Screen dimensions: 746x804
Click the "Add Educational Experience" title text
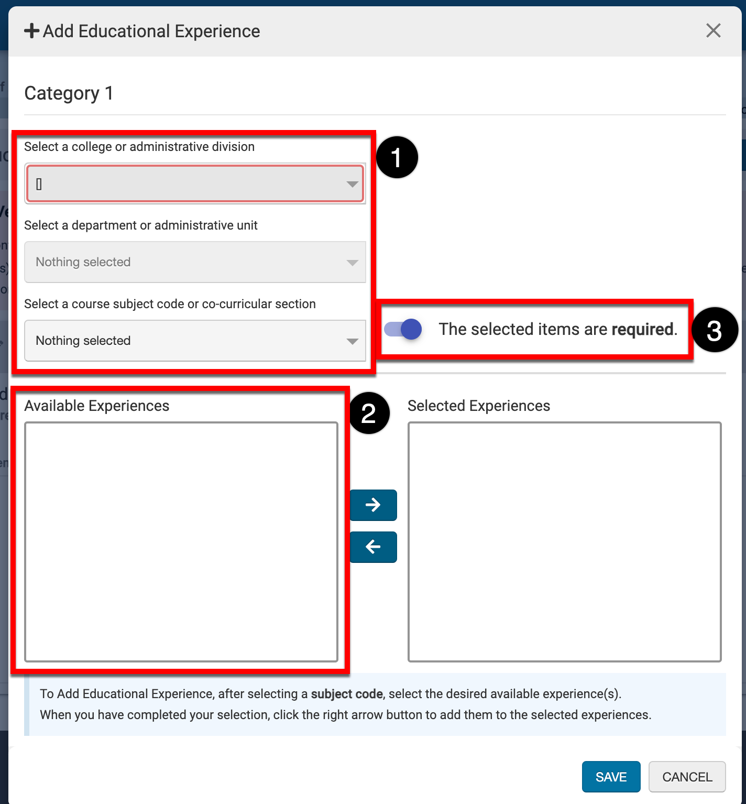(x=151, y=31)
